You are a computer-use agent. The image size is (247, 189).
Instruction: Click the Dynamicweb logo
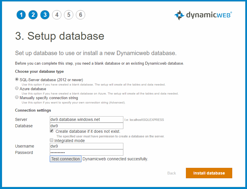203,15
